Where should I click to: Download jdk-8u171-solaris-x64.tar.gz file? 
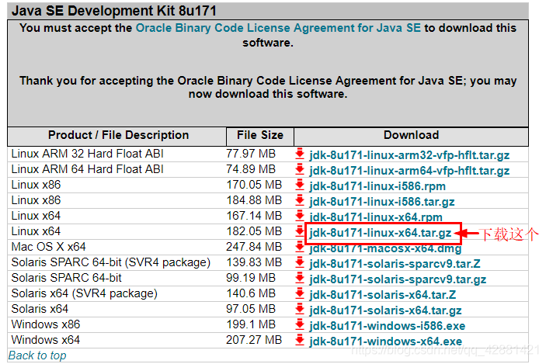point(385,310)
